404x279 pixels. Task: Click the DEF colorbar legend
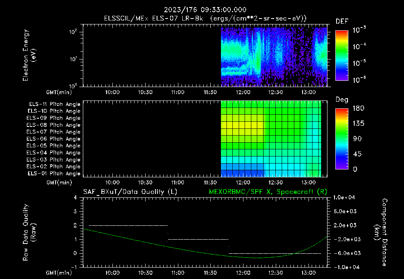(x=342, y=56)
